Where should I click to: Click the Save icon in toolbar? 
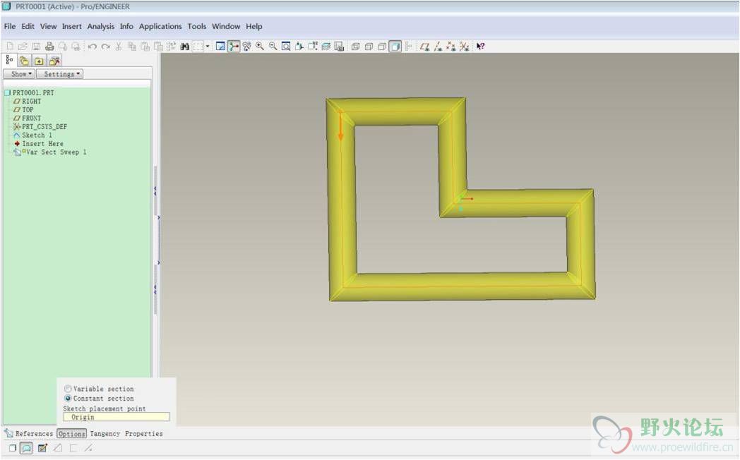point(36,46)
